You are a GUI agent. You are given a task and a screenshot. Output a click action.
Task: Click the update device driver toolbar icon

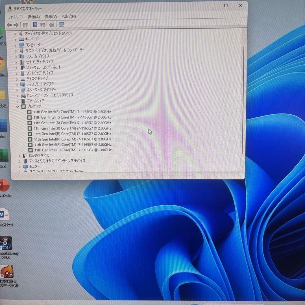tap(51, 25)
